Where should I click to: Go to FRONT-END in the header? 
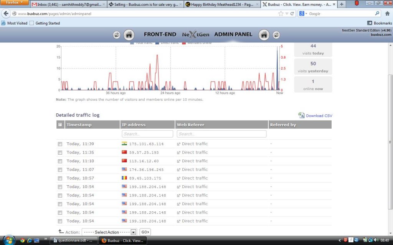pos(160,34)
